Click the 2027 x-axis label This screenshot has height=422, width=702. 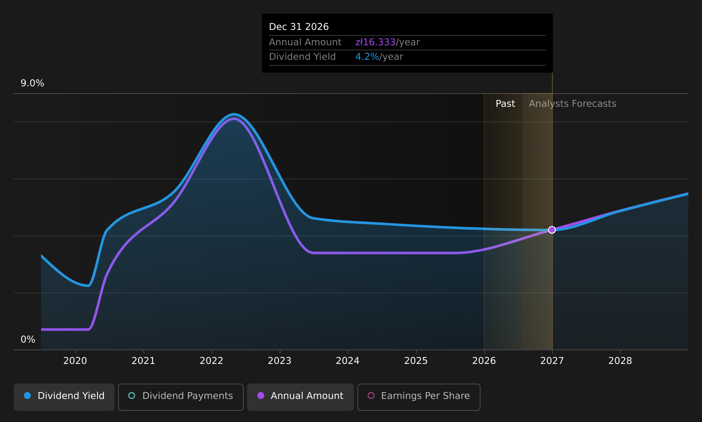(552, 361)
